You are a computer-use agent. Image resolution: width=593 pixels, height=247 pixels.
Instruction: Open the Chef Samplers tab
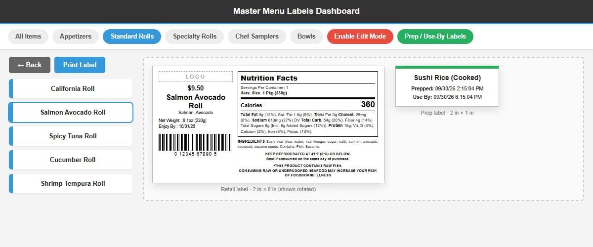pos(257,37)
